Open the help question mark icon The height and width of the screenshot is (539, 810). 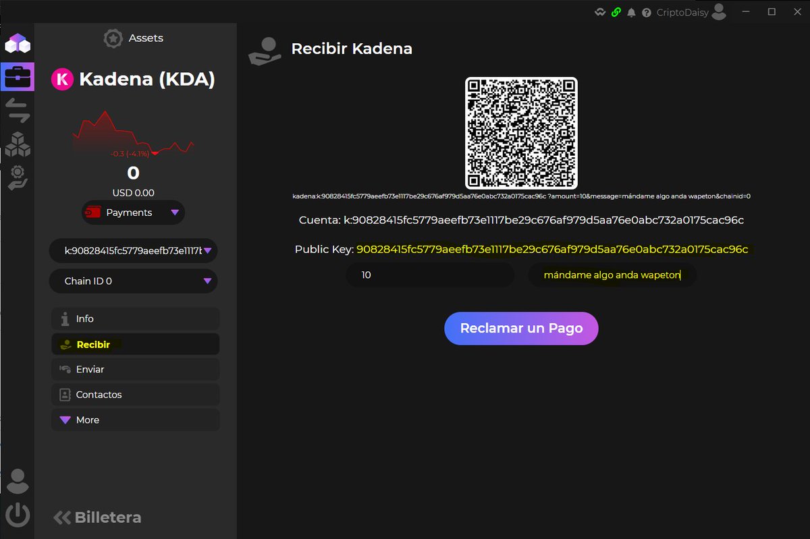point(647,12)
